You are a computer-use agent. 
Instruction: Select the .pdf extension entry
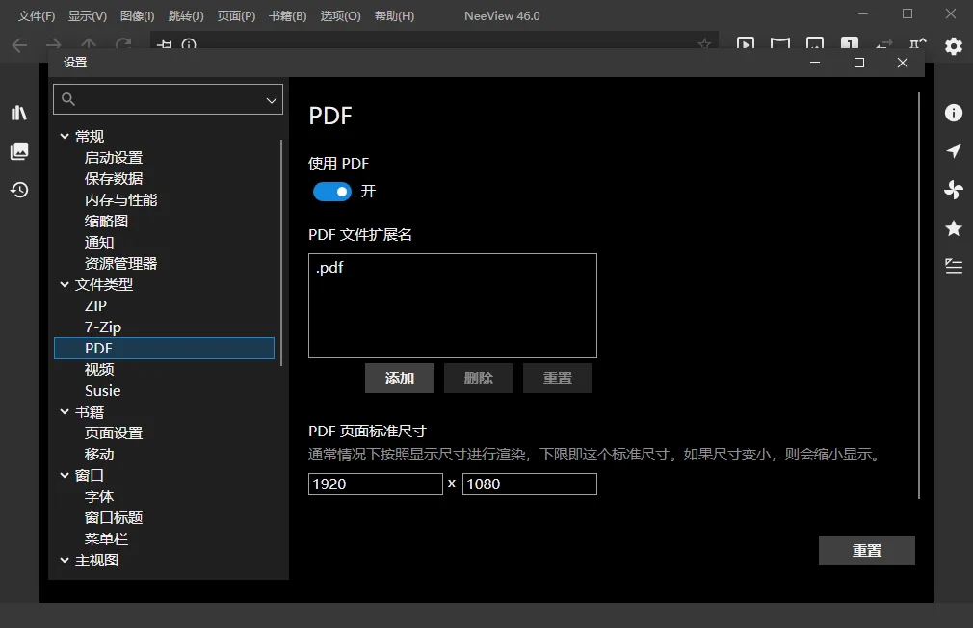pyautogui.click(x=329, y=268)
